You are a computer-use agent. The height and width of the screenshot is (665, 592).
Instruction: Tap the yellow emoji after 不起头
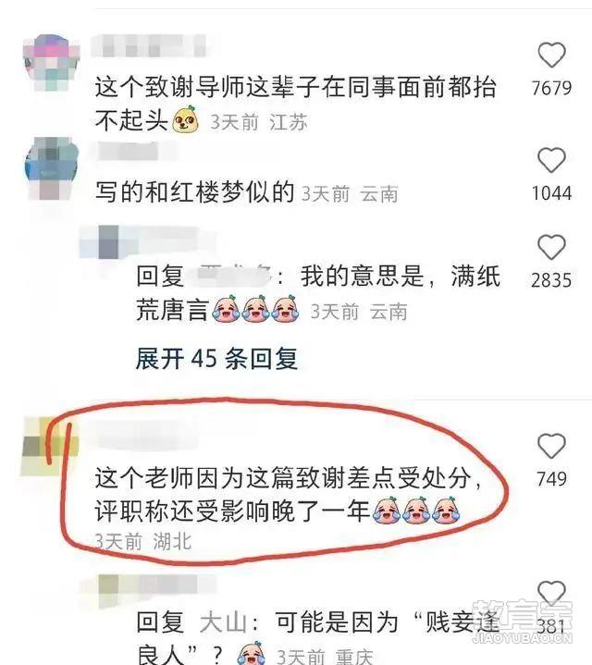(186, 119)
